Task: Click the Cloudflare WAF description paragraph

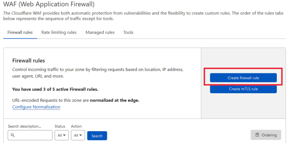Action: [143, 16]
